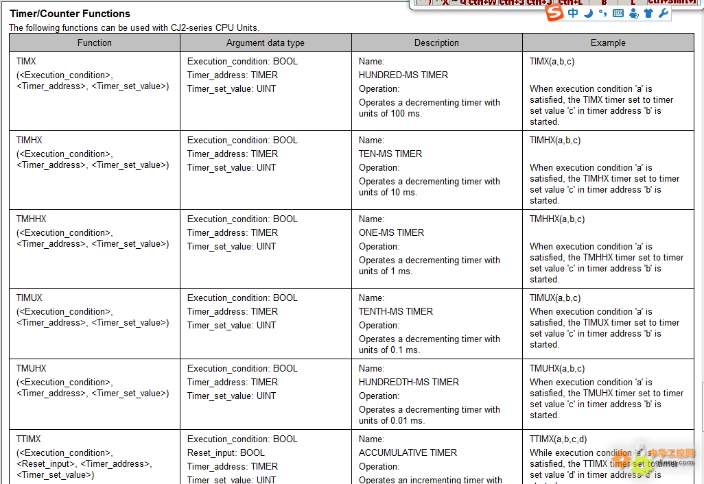Screen dimensions: 704x484
Task: Click the 'Argument data type' column header
Action: point(266,43)
